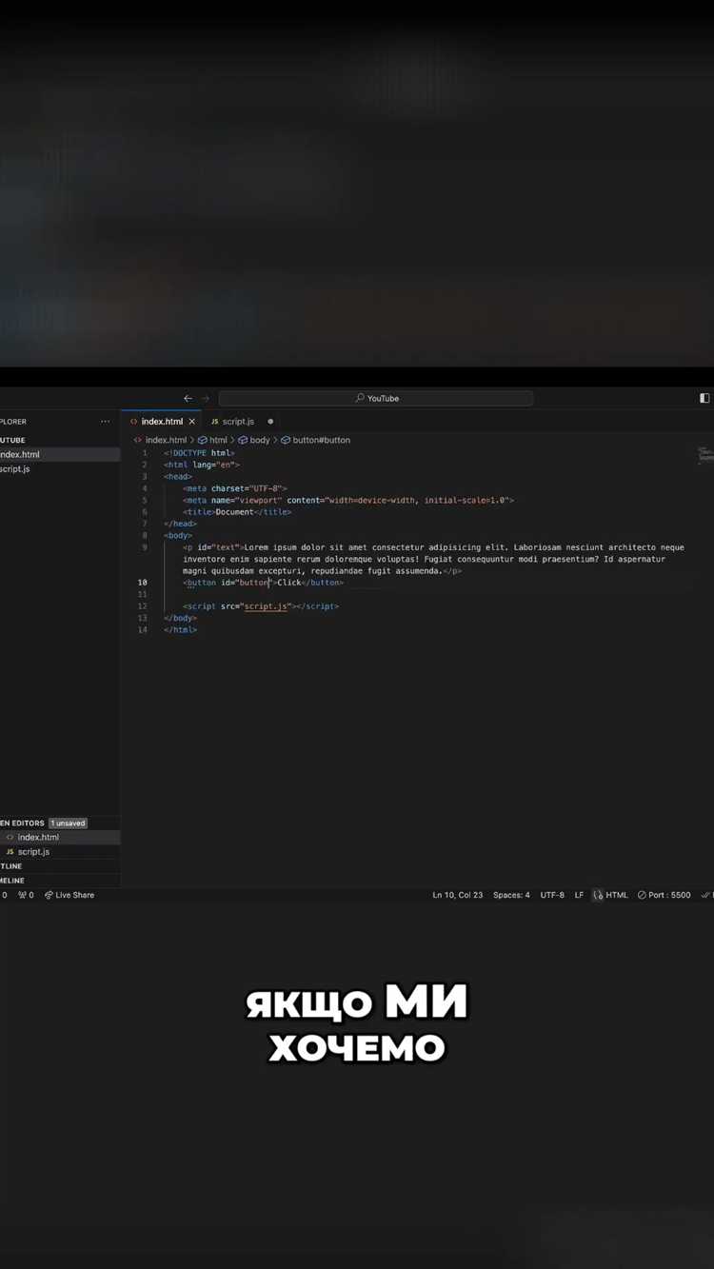Click the '1 unsaved' badge

68,823
